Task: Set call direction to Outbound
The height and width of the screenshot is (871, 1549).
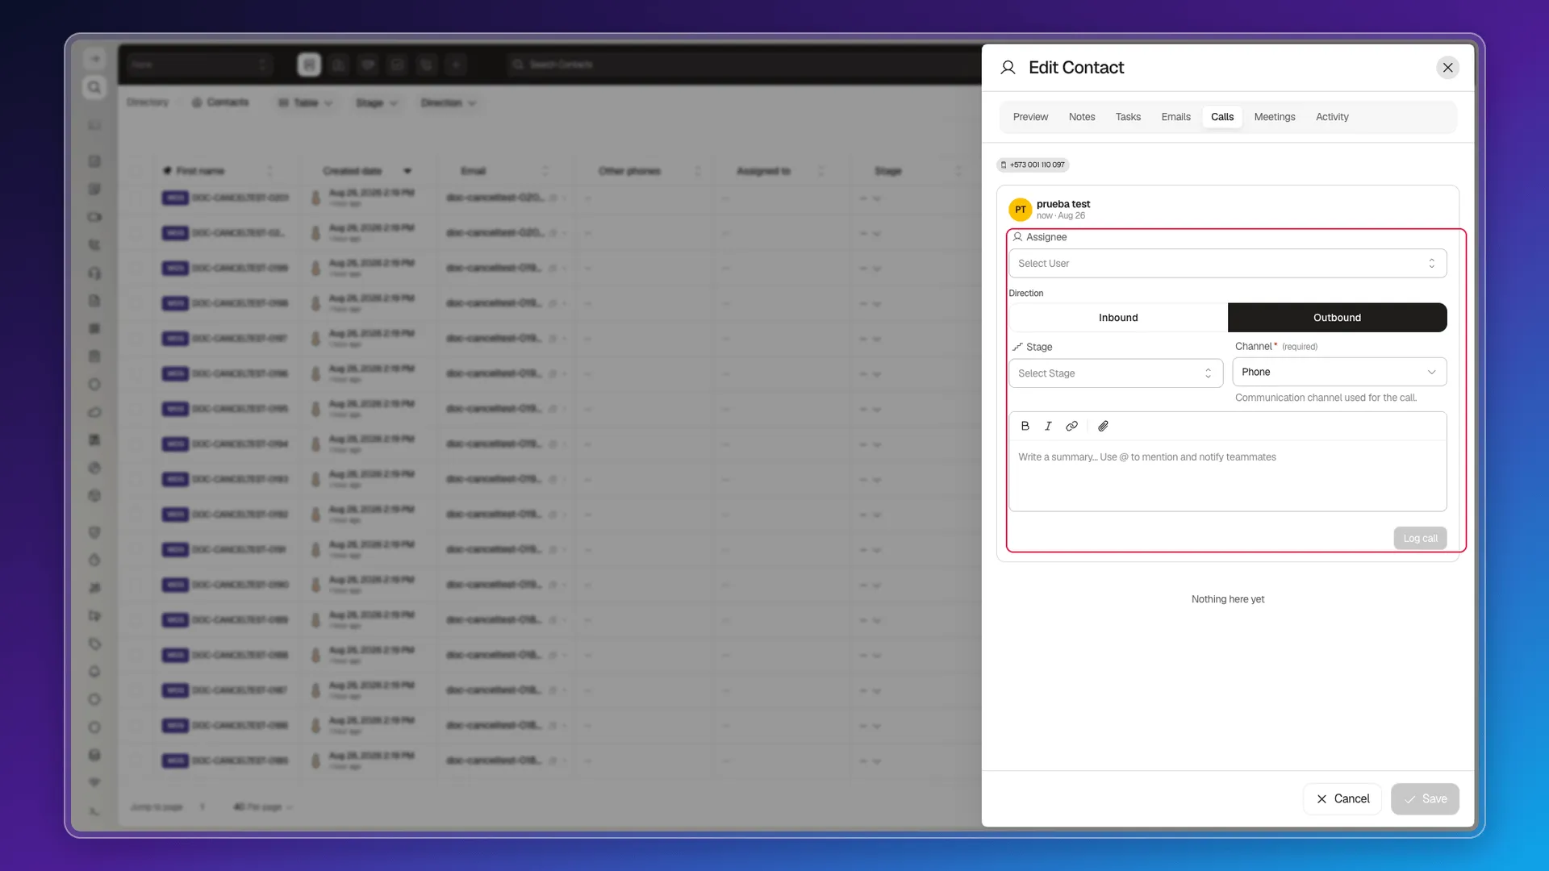Action: (1337, 318)
